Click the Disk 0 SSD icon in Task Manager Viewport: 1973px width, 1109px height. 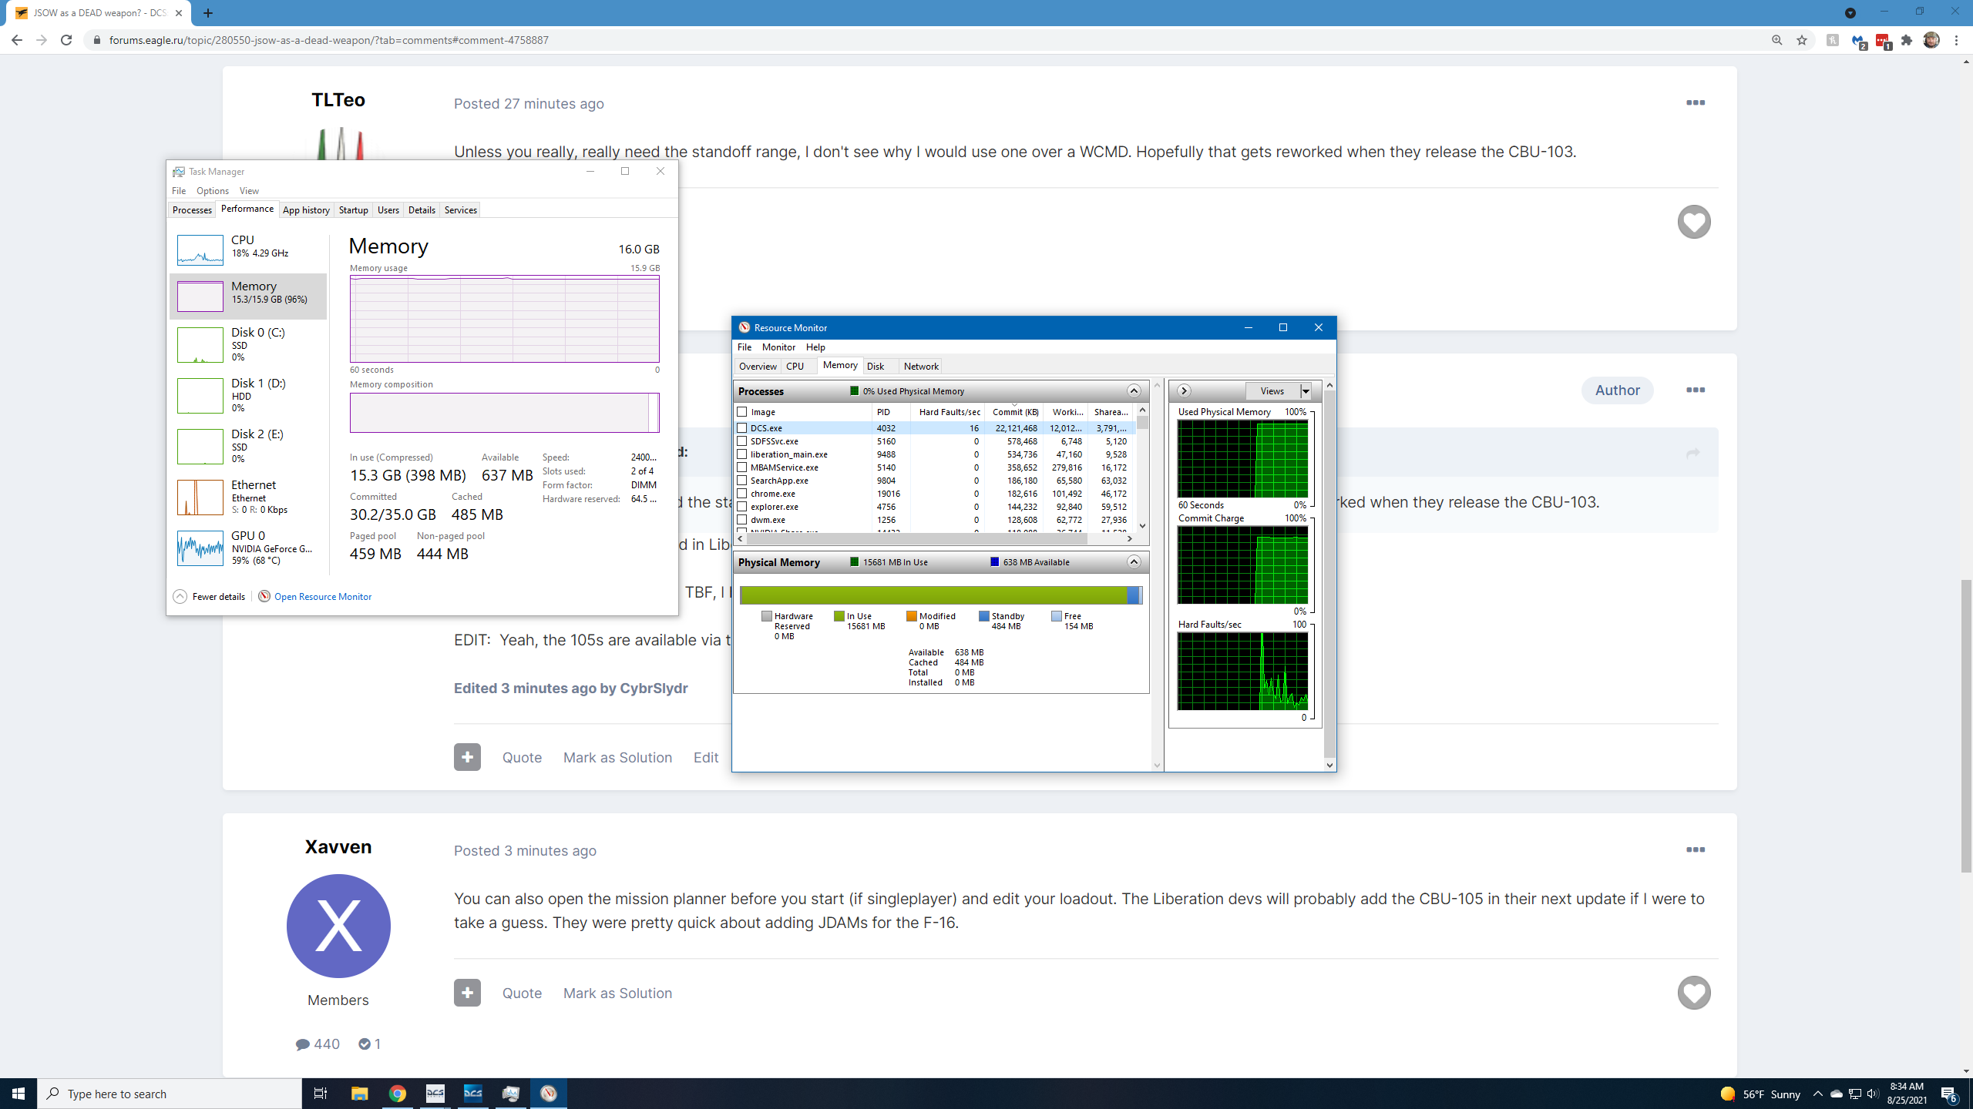(200, 344)
